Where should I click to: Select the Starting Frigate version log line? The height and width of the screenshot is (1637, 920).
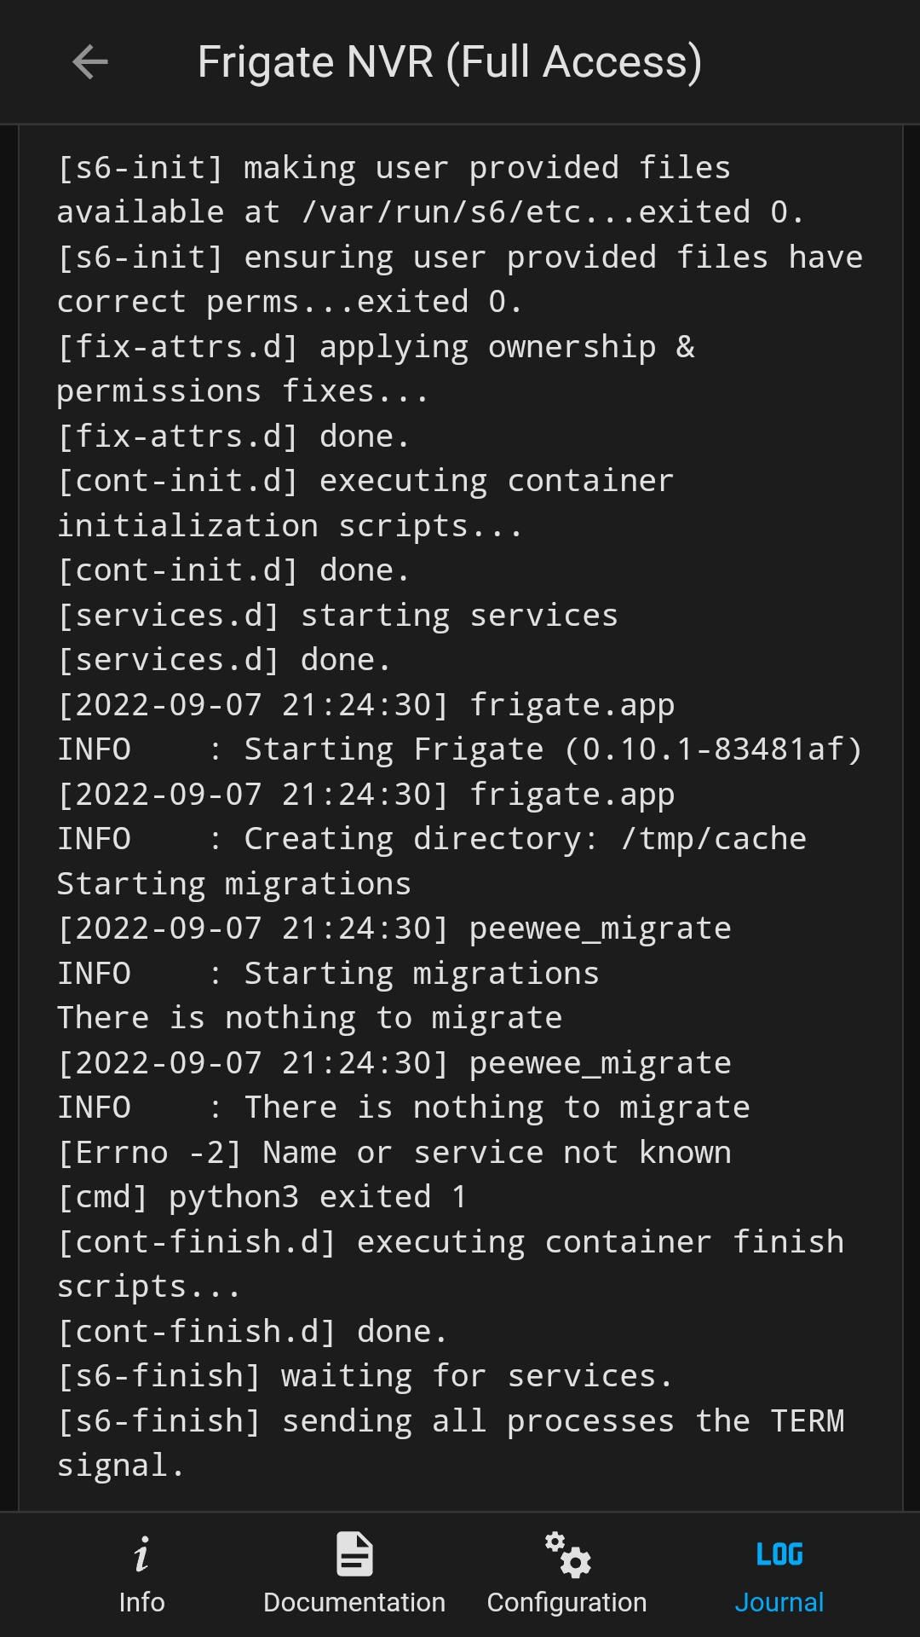(x=460, y=748)
